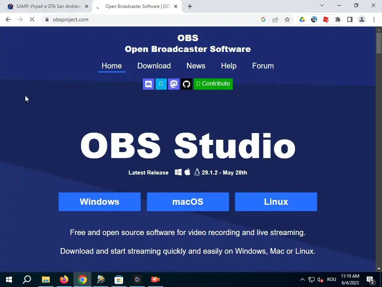Click the Google icon in address bar

pos(263,19)
